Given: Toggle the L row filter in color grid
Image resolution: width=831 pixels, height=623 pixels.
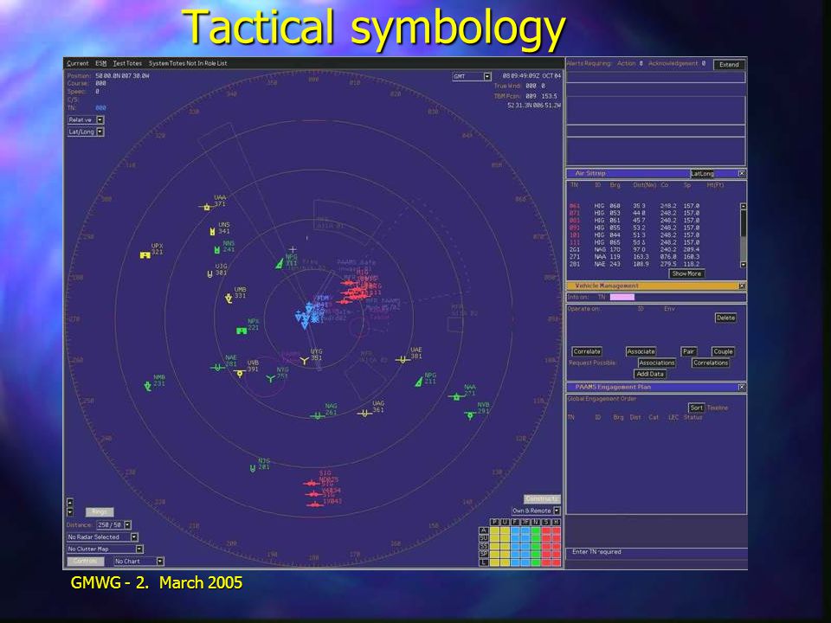Looking at the screenshot, I should coord(483,562).
